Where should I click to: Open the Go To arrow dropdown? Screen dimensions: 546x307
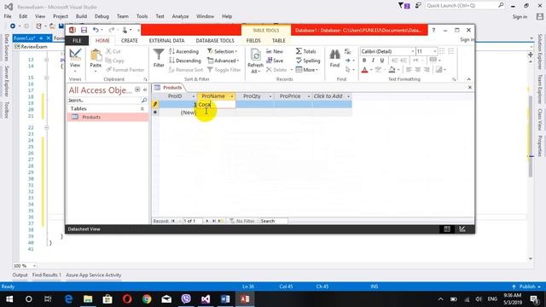click(350, 61)
